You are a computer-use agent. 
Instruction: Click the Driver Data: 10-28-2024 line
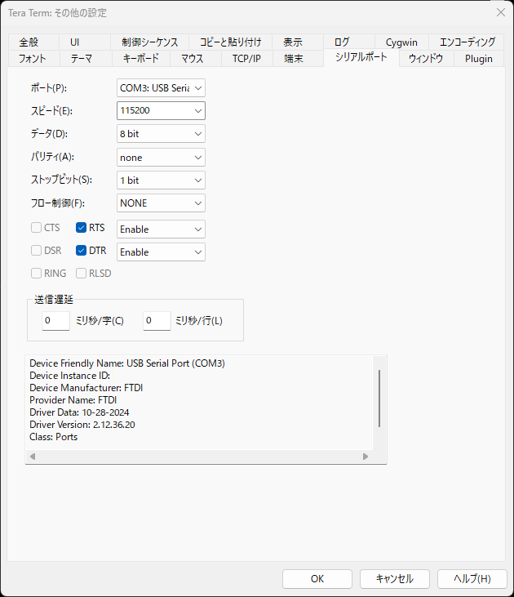(x=79, y=412)
